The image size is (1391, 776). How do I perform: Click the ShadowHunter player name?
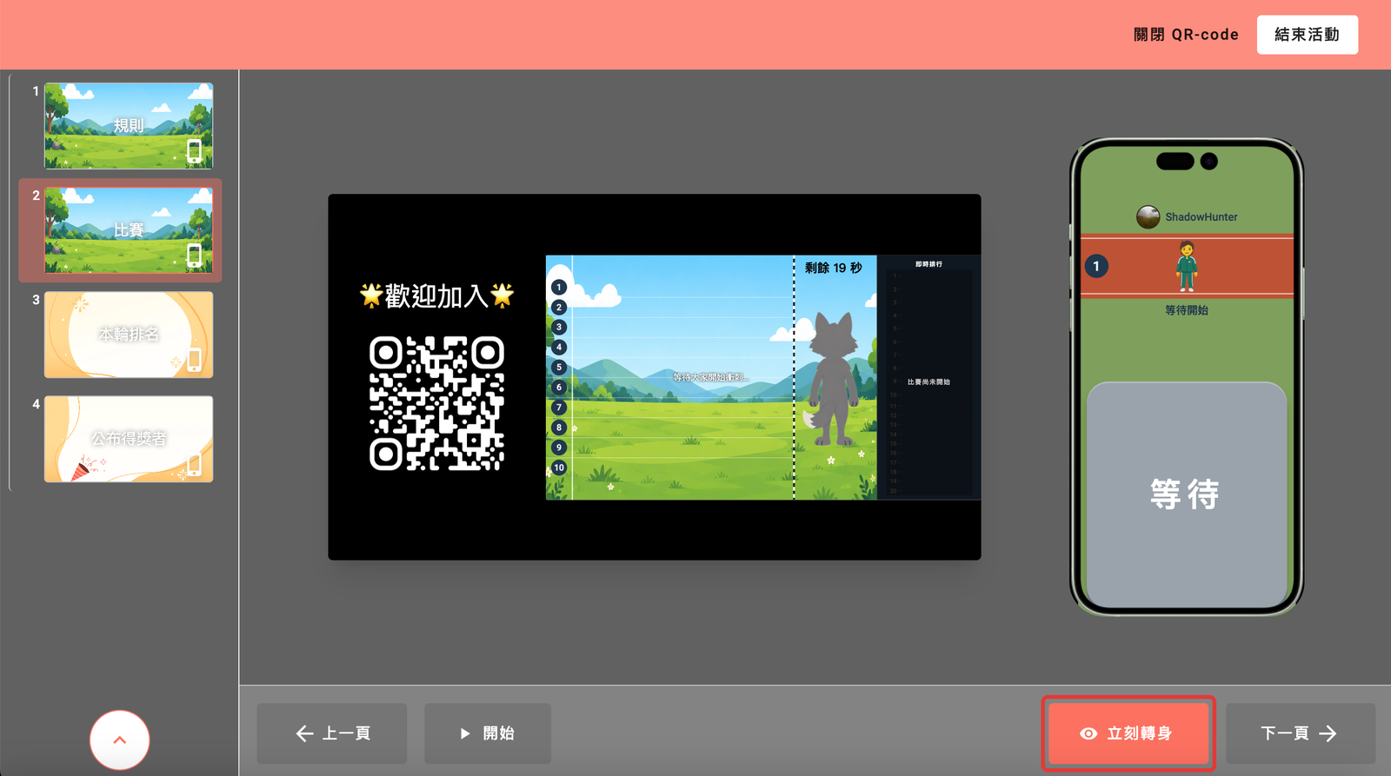tap(1201, 217)
